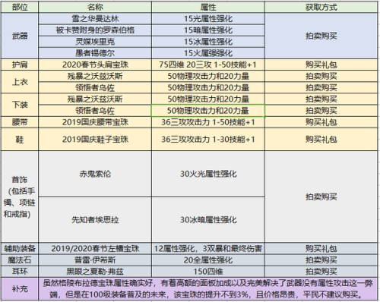The image size is (380, 302).
Task: Click the 12属性强化，3双暴和最终伤害 cell
Action: click(208, 249)
